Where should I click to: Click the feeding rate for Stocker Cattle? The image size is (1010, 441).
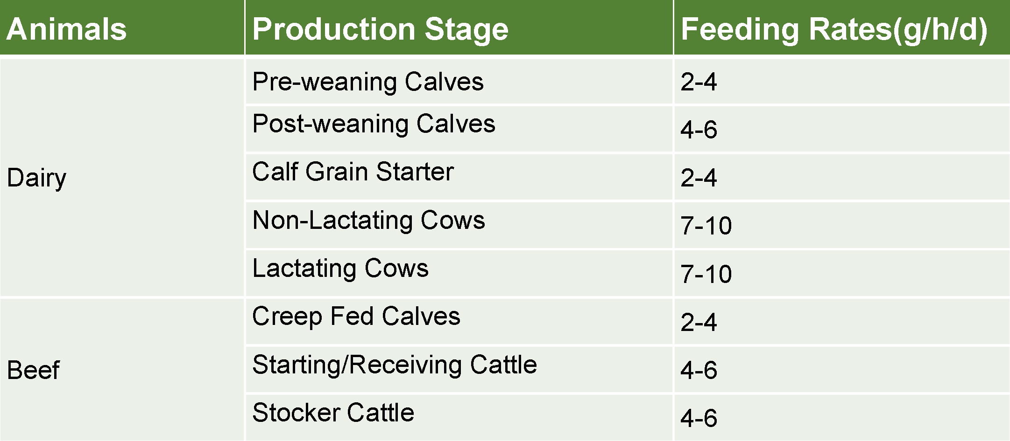[x=842, y=418]
